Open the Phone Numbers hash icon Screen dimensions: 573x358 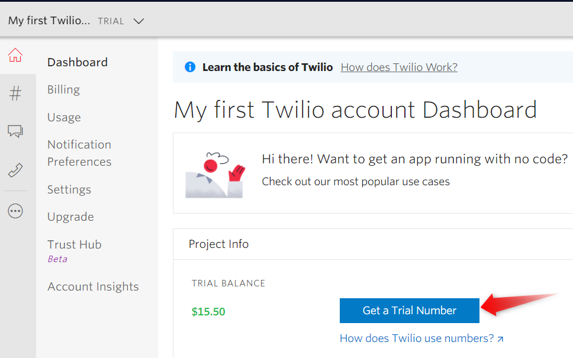pos(15,93)
